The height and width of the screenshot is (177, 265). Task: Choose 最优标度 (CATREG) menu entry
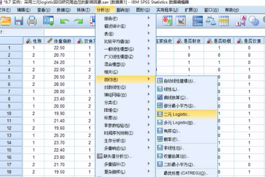pyautogui.click(x=187, y=173)
